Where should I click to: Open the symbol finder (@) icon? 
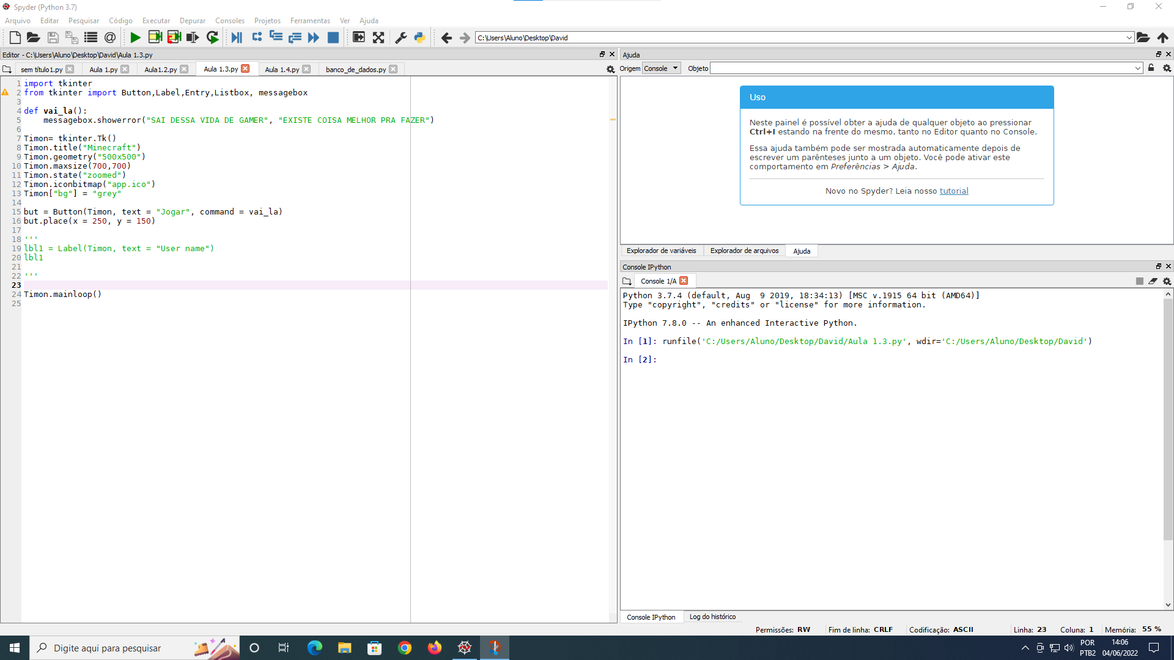click(x=109, y=38)
